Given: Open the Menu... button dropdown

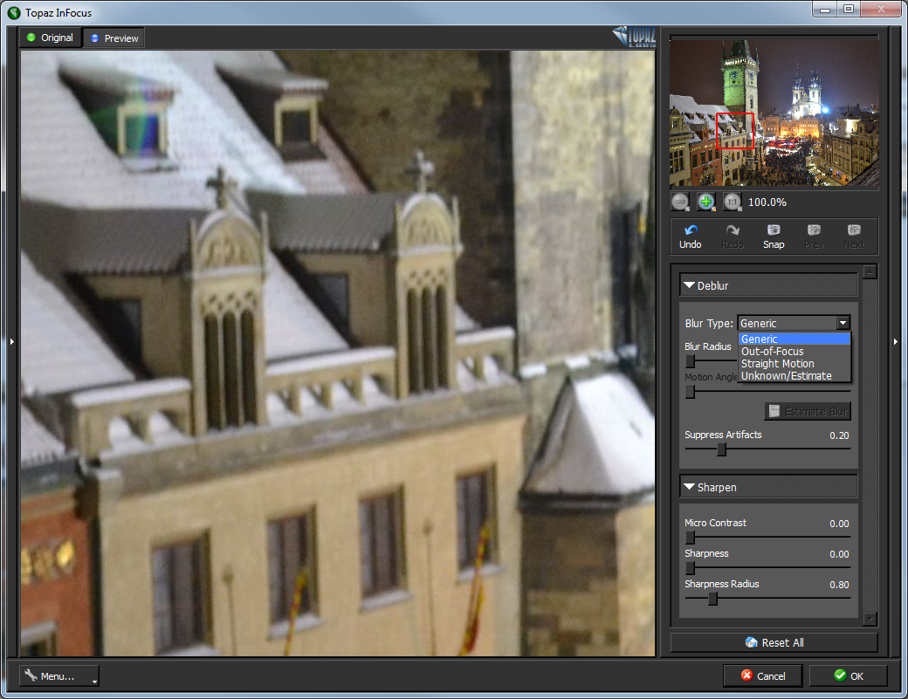Looking at the screenshot, I should [x=59, y=675].
